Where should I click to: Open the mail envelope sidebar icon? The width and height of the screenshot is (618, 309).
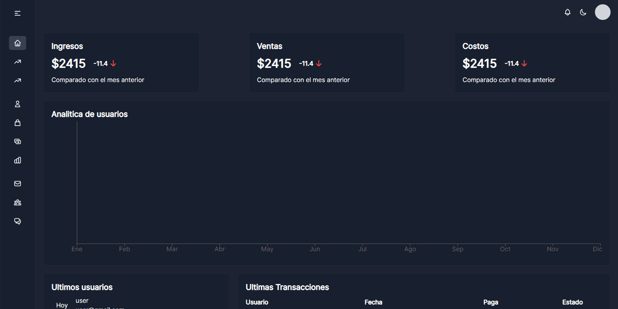pyautogui.click(x=18, y=184)
